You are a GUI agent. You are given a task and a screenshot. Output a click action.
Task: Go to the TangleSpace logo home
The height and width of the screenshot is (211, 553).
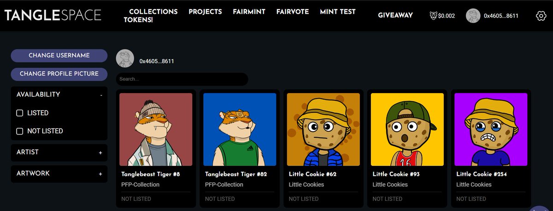coord(53,15)
